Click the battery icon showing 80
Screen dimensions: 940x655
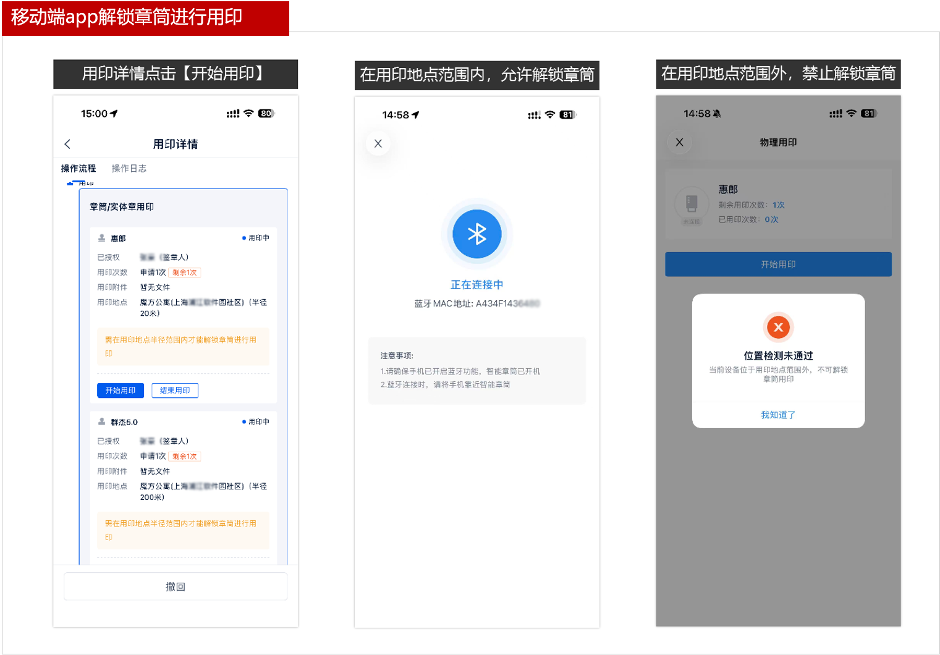(266, 114)
